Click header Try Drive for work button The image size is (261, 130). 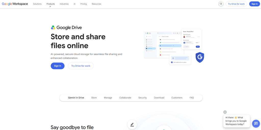tap(236, 4)
